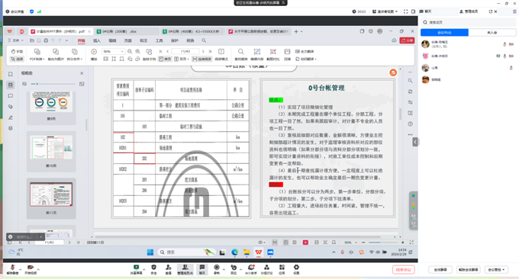Click the zoom in magnifier icon

click(x=137, y=52)
